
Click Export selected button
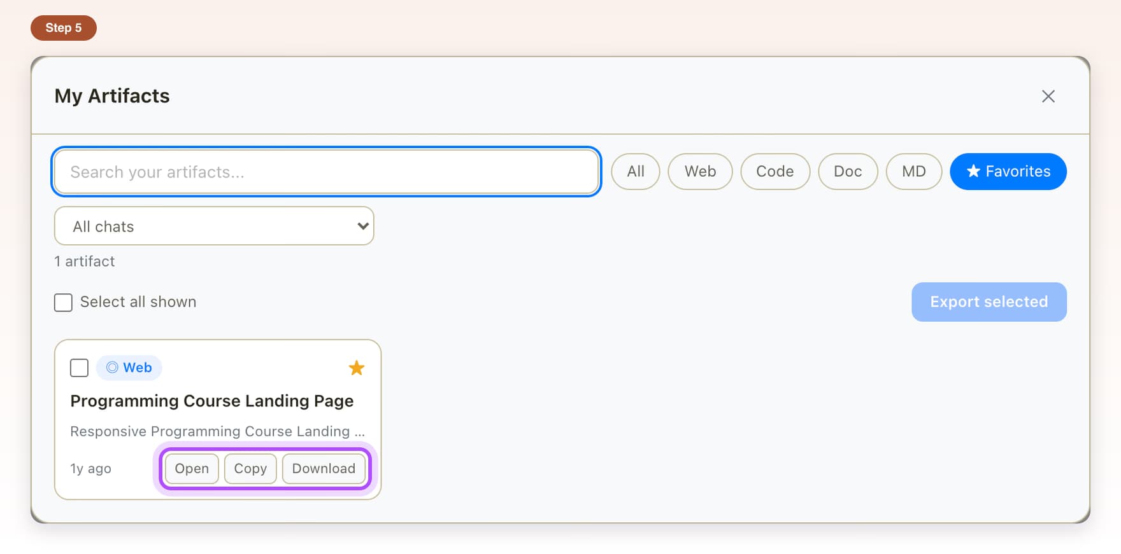[x=989, y=302]
